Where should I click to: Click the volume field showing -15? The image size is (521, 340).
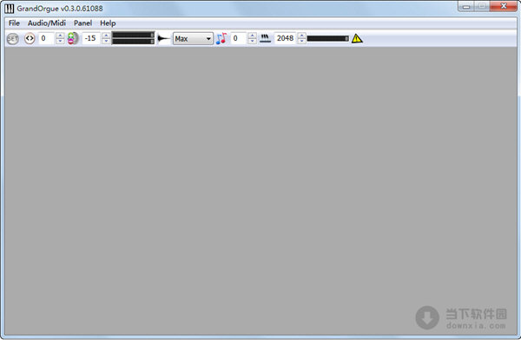click(x=91, y=38)
